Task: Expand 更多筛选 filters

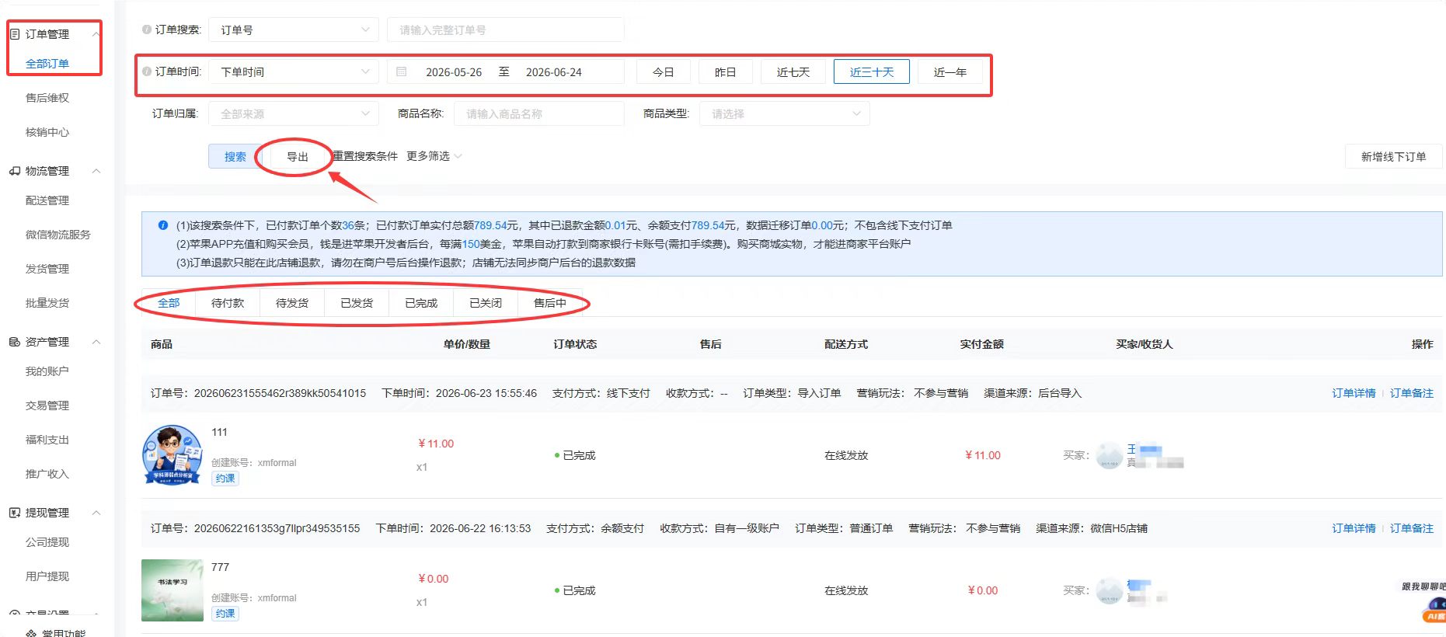Action: click(434, 156)
